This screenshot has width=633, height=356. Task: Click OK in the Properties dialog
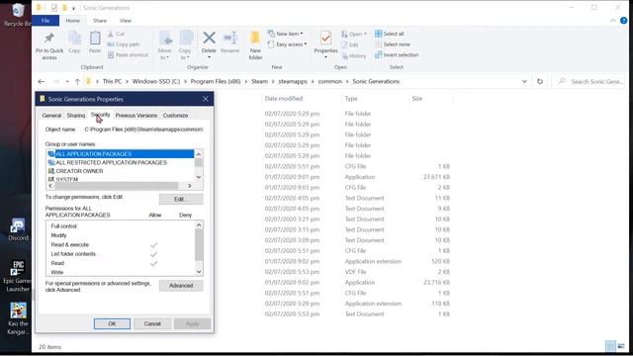click(x=112, y=323)
